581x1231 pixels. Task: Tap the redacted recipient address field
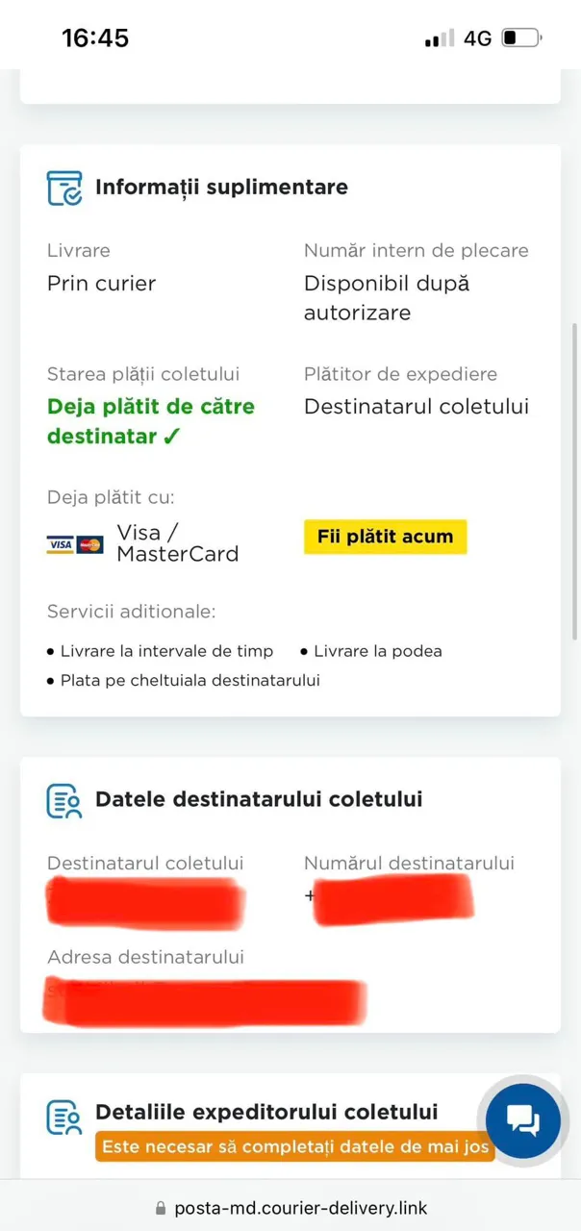coord(204,1000)
